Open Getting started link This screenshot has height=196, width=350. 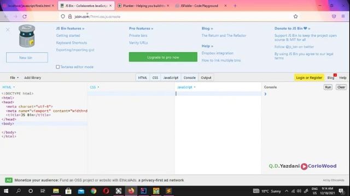(68, 35)
